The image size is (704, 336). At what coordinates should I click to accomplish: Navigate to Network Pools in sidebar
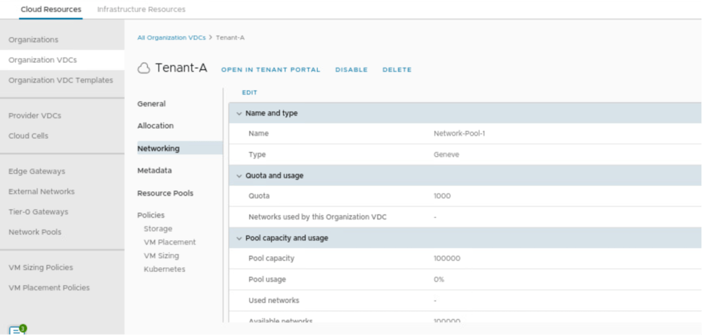[34, 232]
